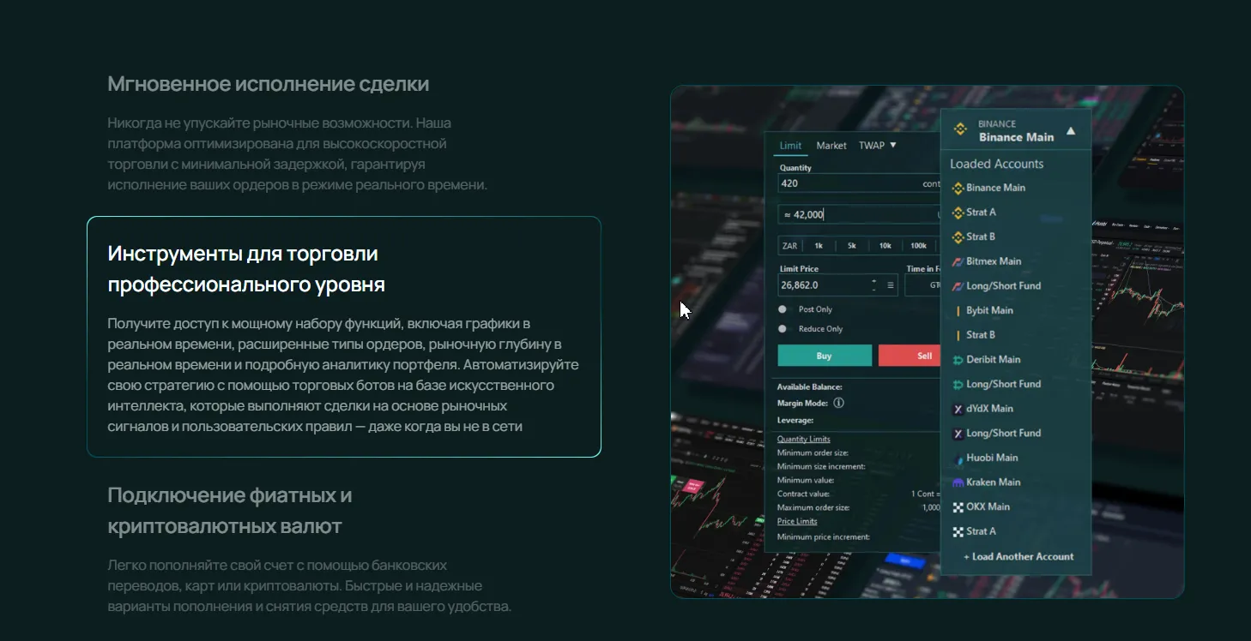Click the dYdX icon beside Long/Short Fund
1251x641 pixels.
(x=958, y=434)
